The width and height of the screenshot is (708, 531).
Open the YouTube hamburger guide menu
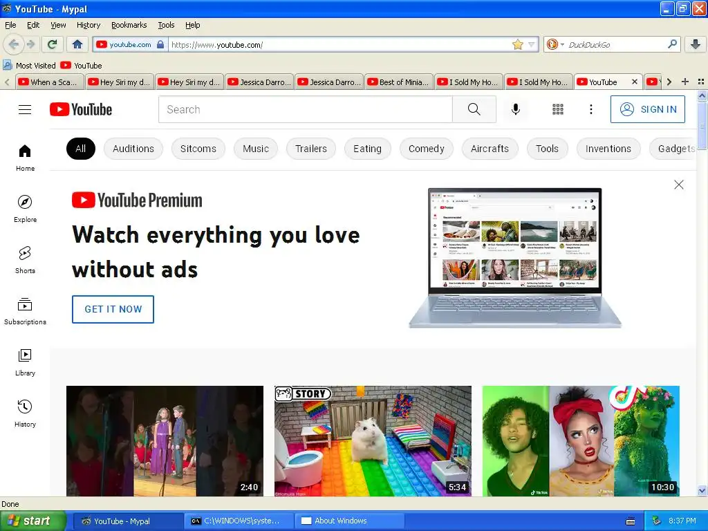click(25, 109)
